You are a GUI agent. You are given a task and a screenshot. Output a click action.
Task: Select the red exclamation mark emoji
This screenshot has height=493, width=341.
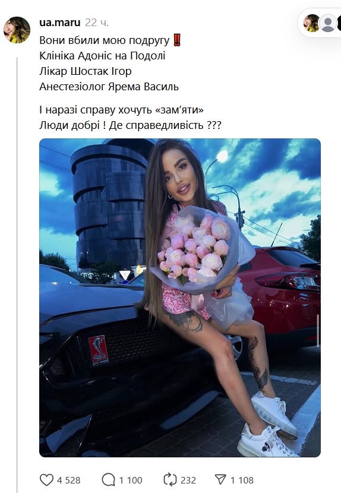coord(177,40)
